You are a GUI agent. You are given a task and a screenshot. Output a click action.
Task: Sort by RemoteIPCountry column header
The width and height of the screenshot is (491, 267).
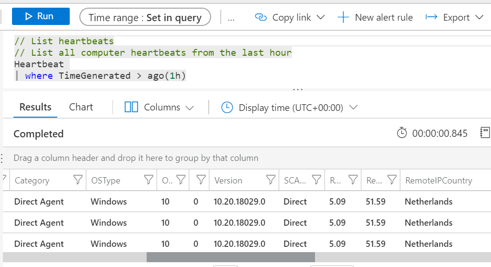pos(438,181)
